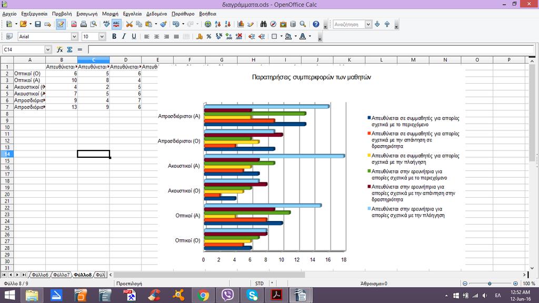Click the Undo arrow icon
Image resolution: width=539 pixels, height=303 pixels.
(176, 24)
